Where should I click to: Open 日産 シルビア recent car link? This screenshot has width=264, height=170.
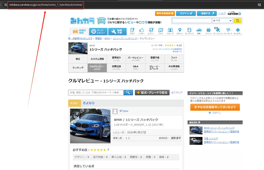(211, 138)
